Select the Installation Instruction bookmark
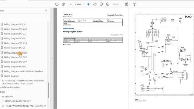Image resolution: width=194 pixels, height=109 pixels. pyautogui.click(x=10, y=87)
